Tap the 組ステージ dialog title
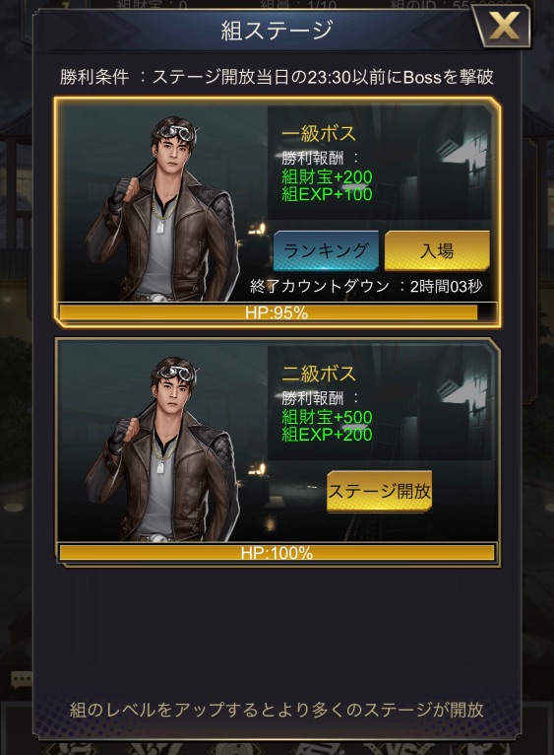 (277, 30)
